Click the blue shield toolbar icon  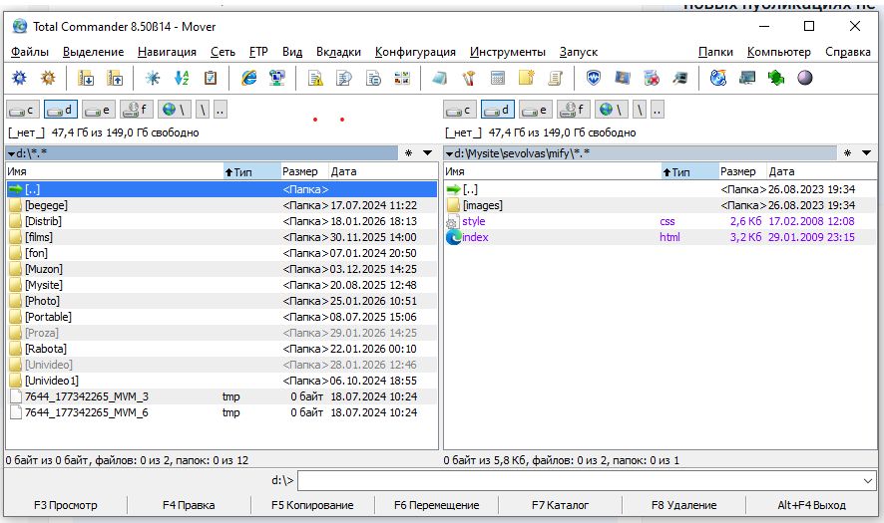click(x=594, y=78)
